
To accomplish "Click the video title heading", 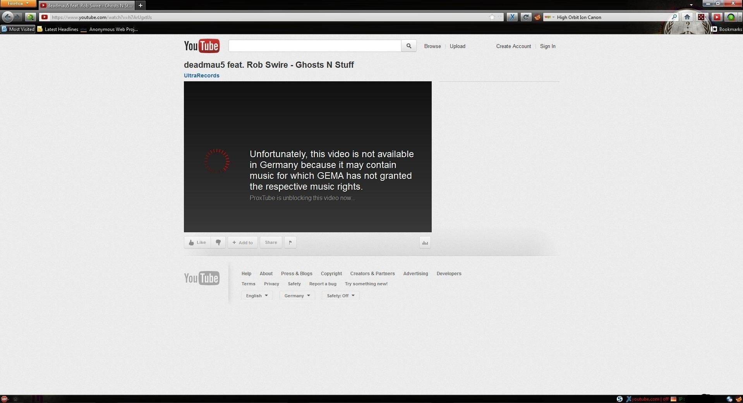I will (269, 65).
